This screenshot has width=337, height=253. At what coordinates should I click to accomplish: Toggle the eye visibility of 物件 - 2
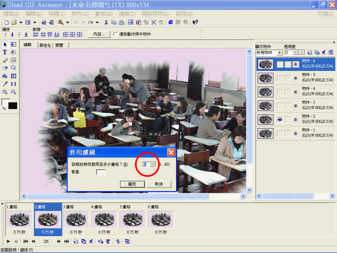(x=280, y=120)
